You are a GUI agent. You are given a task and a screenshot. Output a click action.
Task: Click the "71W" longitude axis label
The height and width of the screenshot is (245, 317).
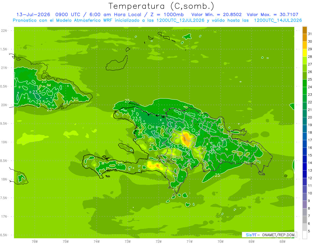point(189,242)
